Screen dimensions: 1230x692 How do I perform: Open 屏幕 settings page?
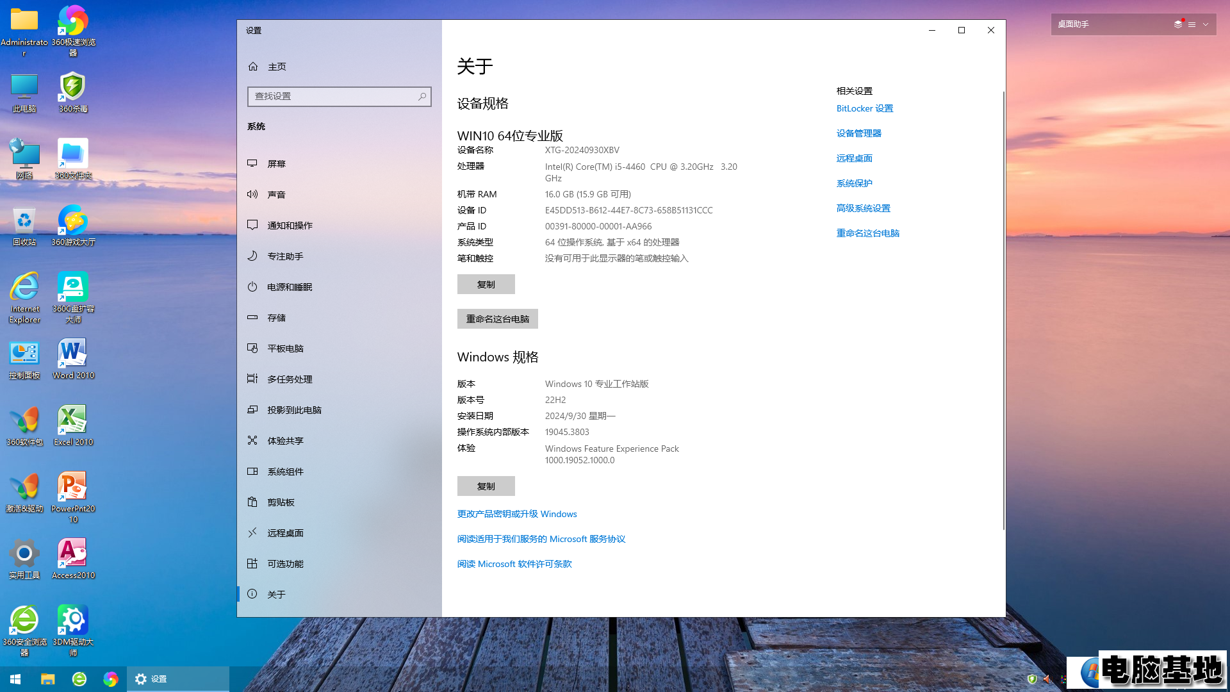(340, 164)
